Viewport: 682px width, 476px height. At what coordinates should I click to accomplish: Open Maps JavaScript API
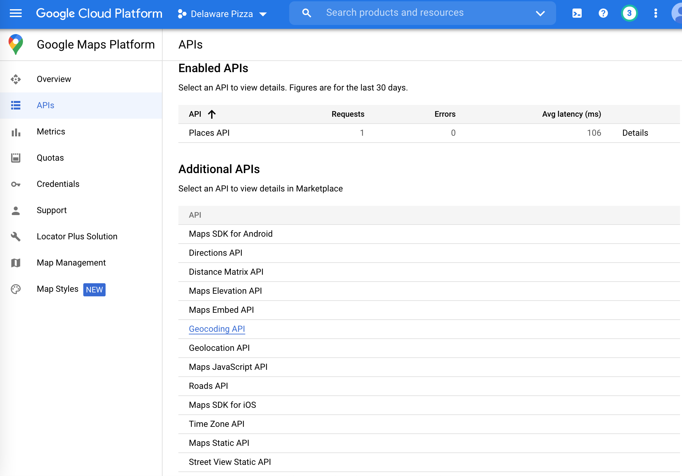[x=228, y=367]
